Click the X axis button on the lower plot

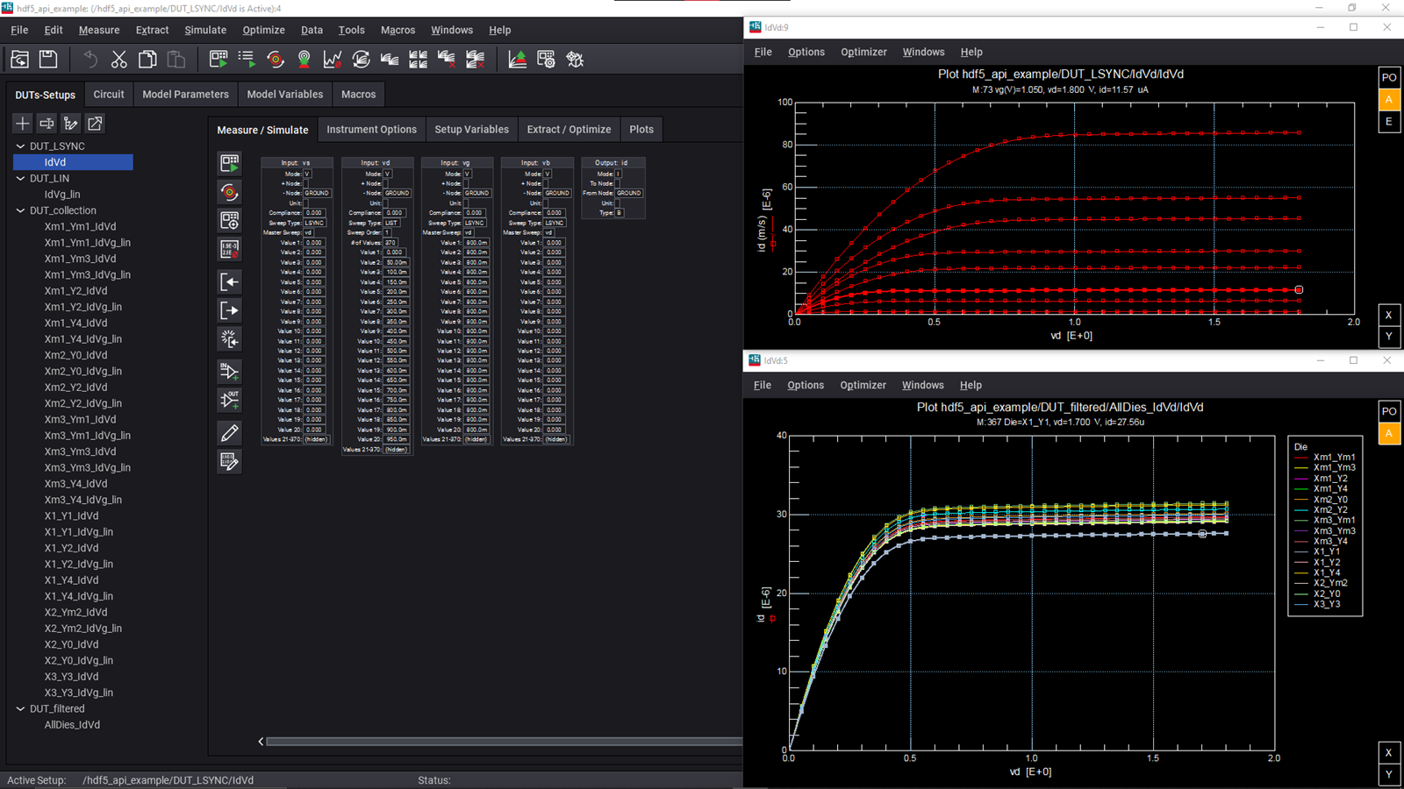pos(1389,752)
